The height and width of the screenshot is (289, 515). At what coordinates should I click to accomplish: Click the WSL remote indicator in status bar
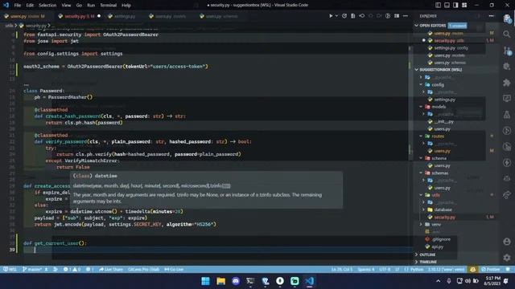(x=10, y=270)
